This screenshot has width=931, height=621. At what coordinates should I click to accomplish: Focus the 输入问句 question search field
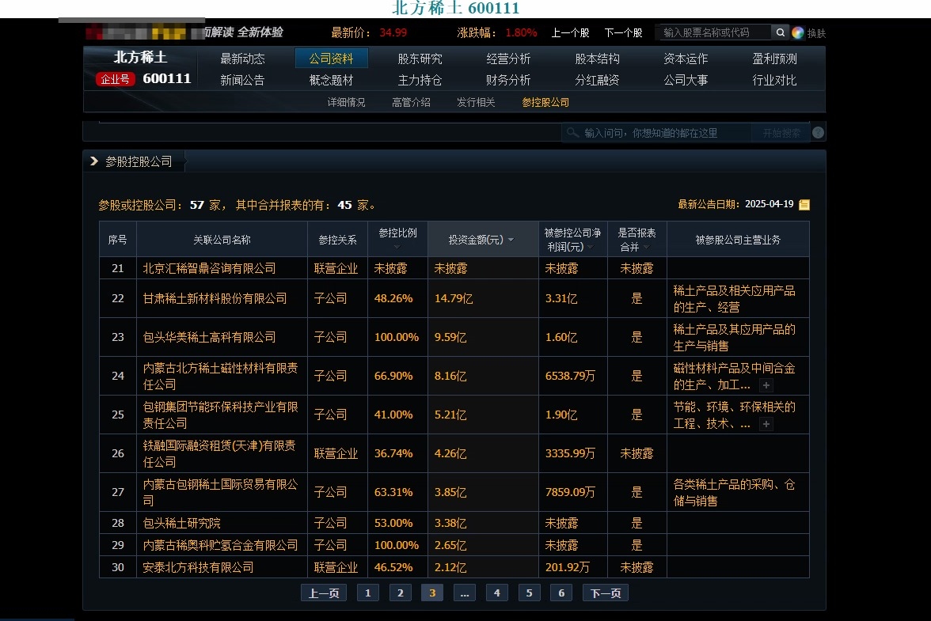[x=657, y=133]
